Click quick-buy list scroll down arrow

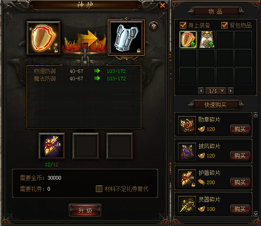(x=255, y=214)
